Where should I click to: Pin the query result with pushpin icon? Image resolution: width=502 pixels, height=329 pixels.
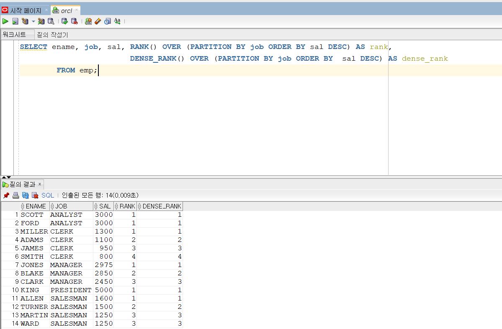coord(6,195)
